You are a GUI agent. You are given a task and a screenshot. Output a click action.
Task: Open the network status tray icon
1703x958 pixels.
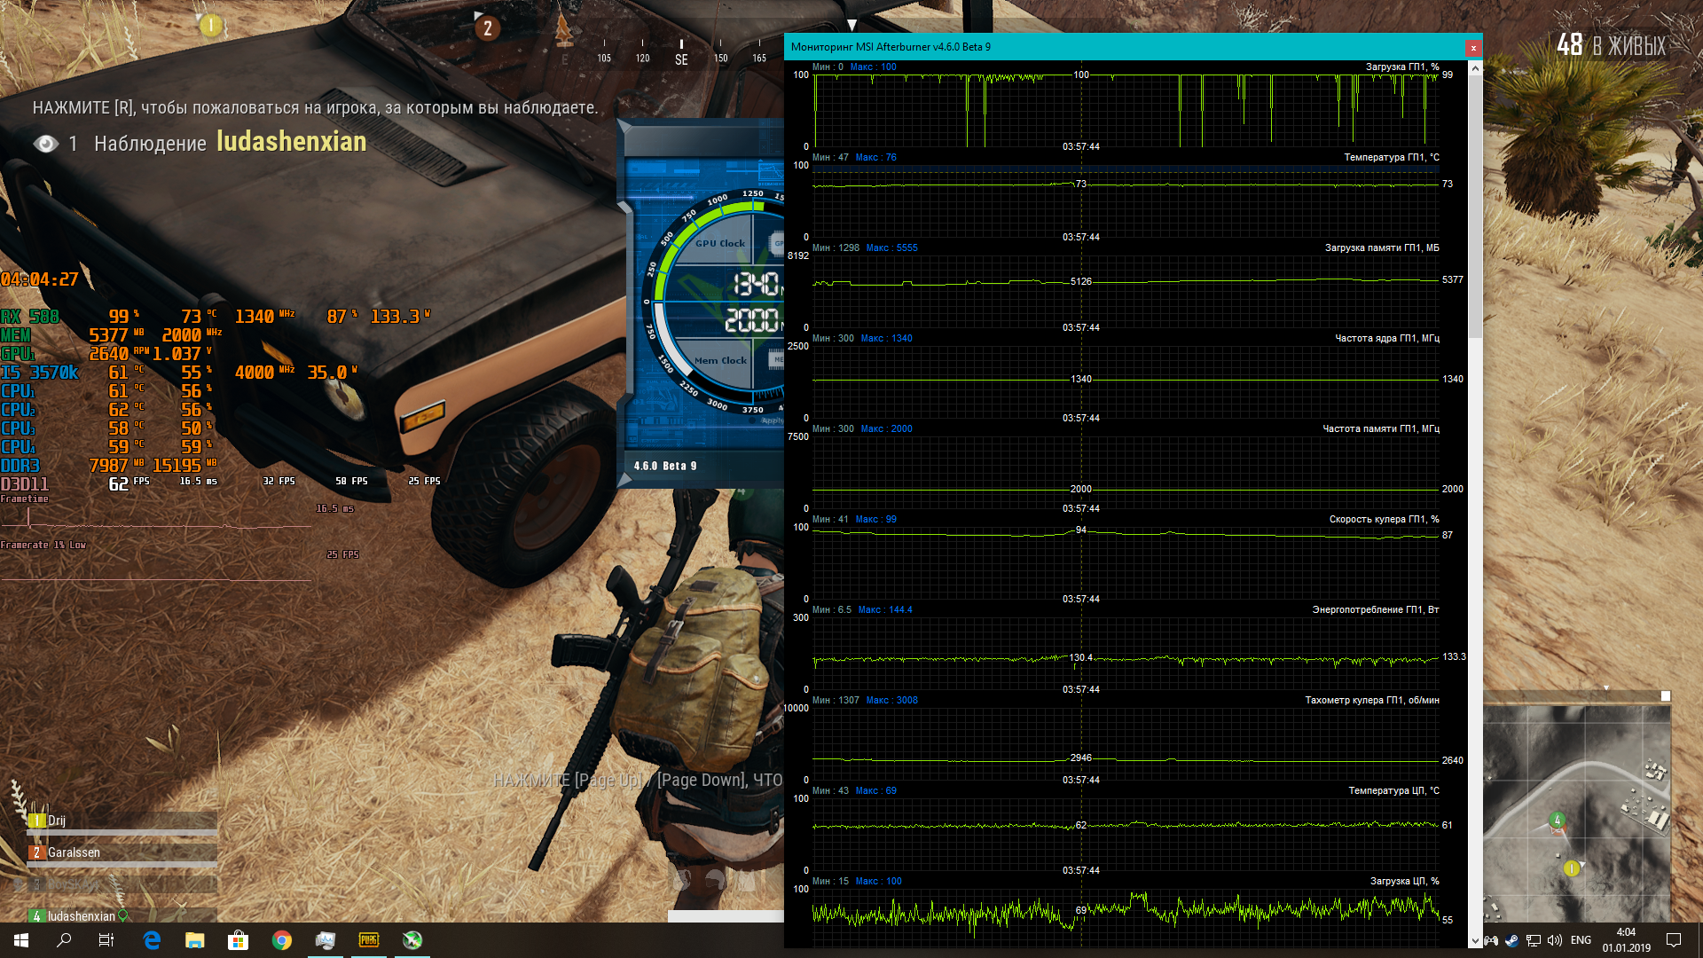[1534, 940]
